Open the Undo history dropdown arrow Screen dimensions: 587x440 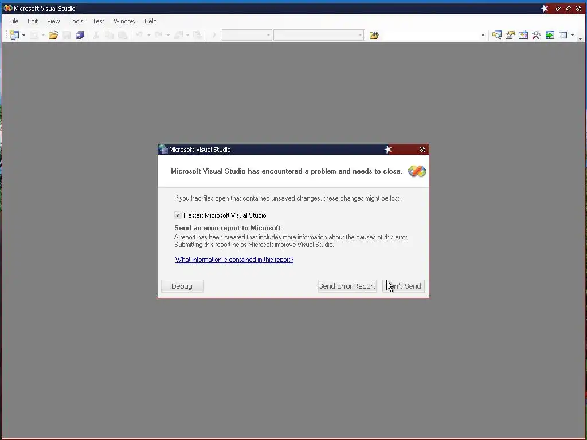pos(148,35)
